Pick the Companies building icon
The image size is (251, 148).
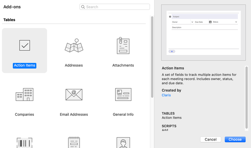[25, 94]
